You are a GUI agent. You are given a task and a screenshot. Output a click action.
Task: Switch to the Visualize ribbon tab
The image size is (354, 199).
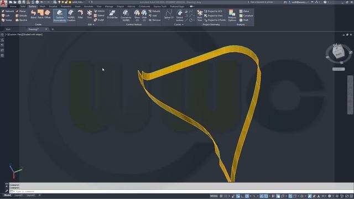[53, 6]
